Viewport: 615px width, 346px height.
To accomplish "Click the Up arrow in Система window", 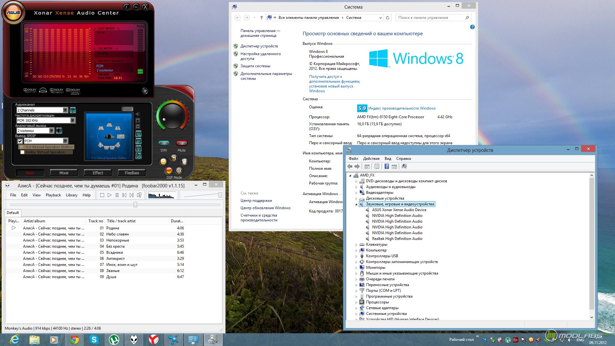I will pos(261,18).
